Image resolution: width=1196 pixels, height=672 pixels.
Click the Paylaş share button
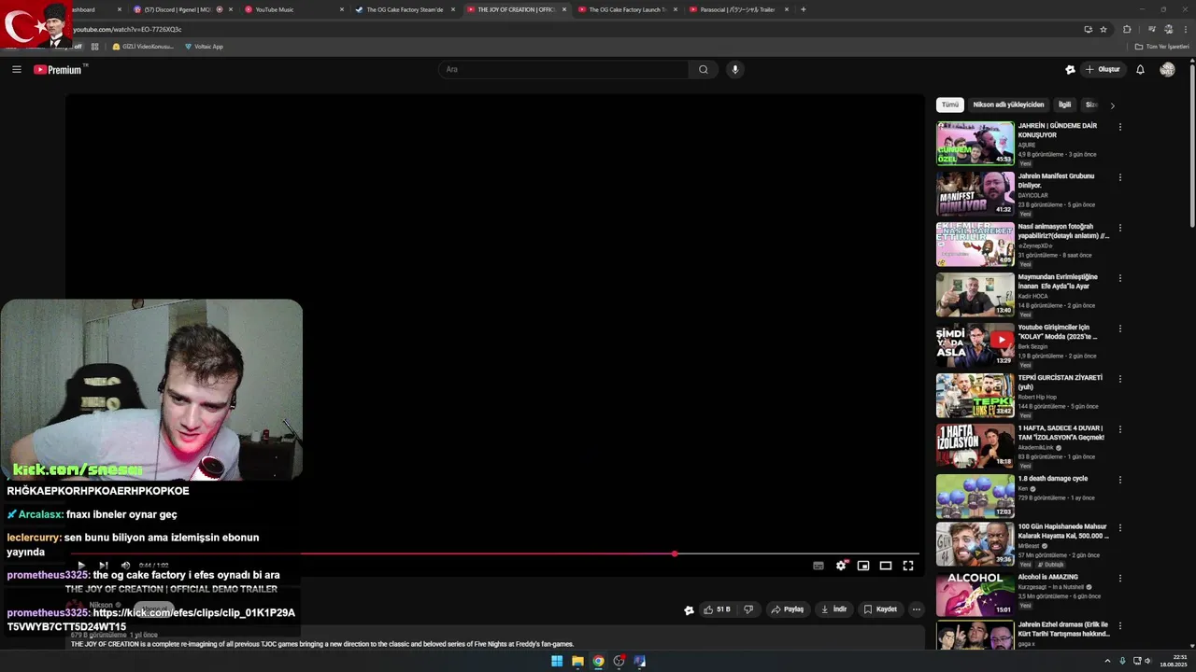tap(788, 609)
